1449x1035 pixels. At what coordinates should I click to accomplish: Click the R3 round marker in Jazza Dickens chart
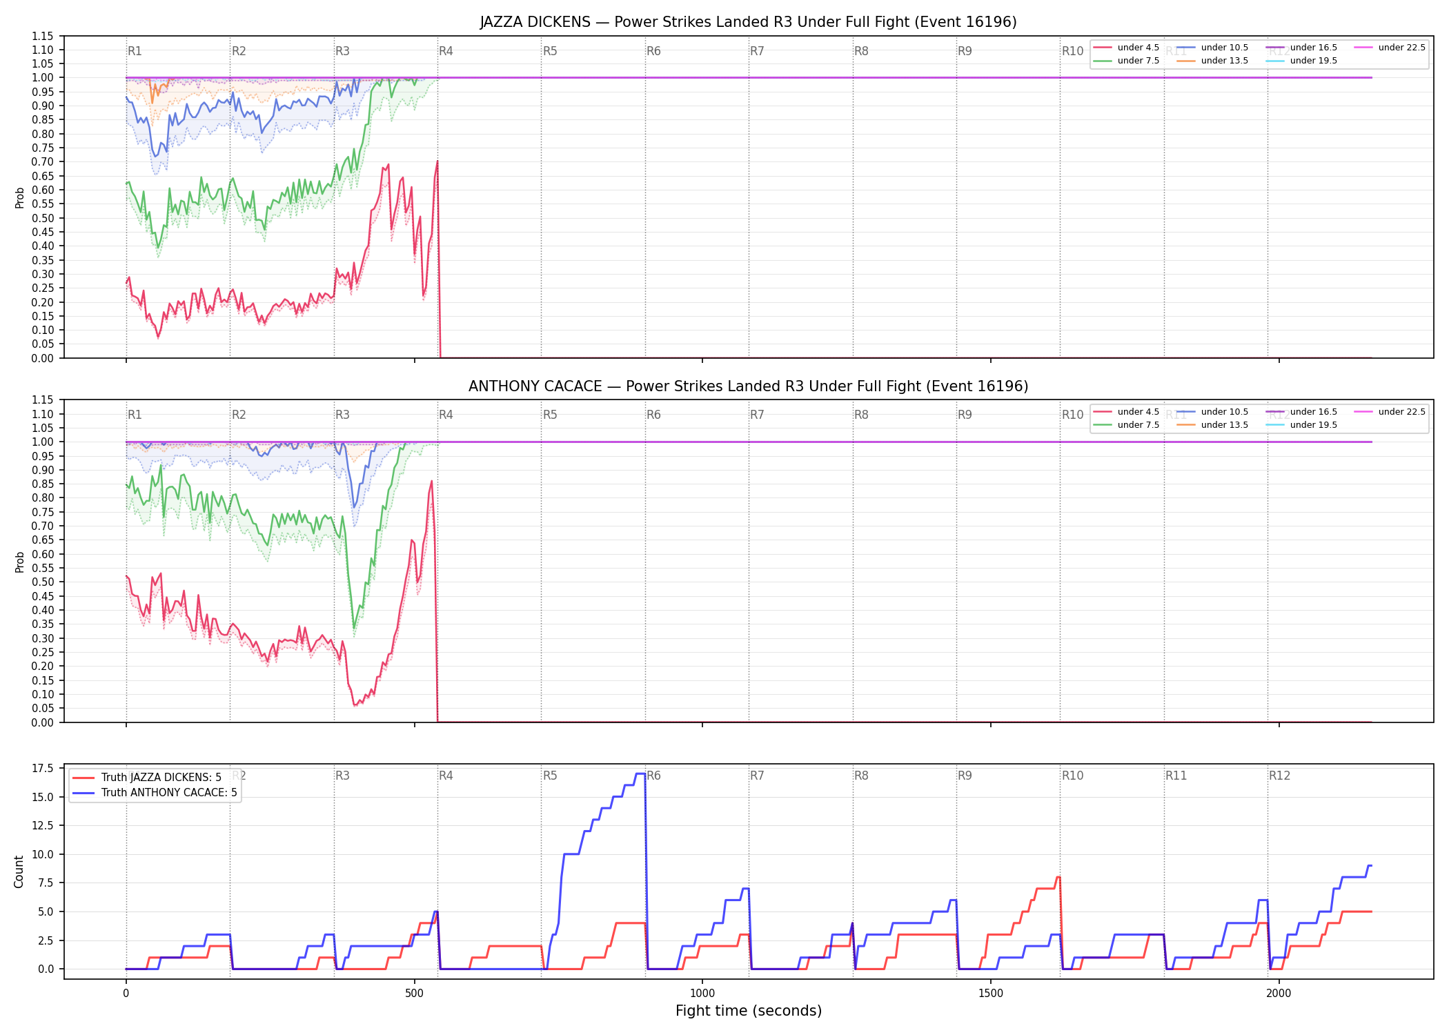click(342, 51)
